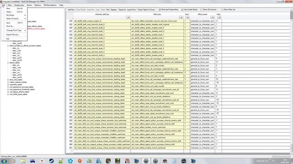Select data__core under effects_tables

pos(16,68)
